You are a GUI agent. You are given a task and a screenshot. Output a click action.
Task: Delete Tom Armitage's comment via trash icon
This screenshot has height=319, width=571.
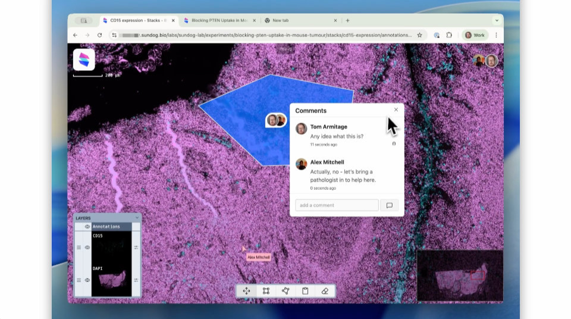394,143
